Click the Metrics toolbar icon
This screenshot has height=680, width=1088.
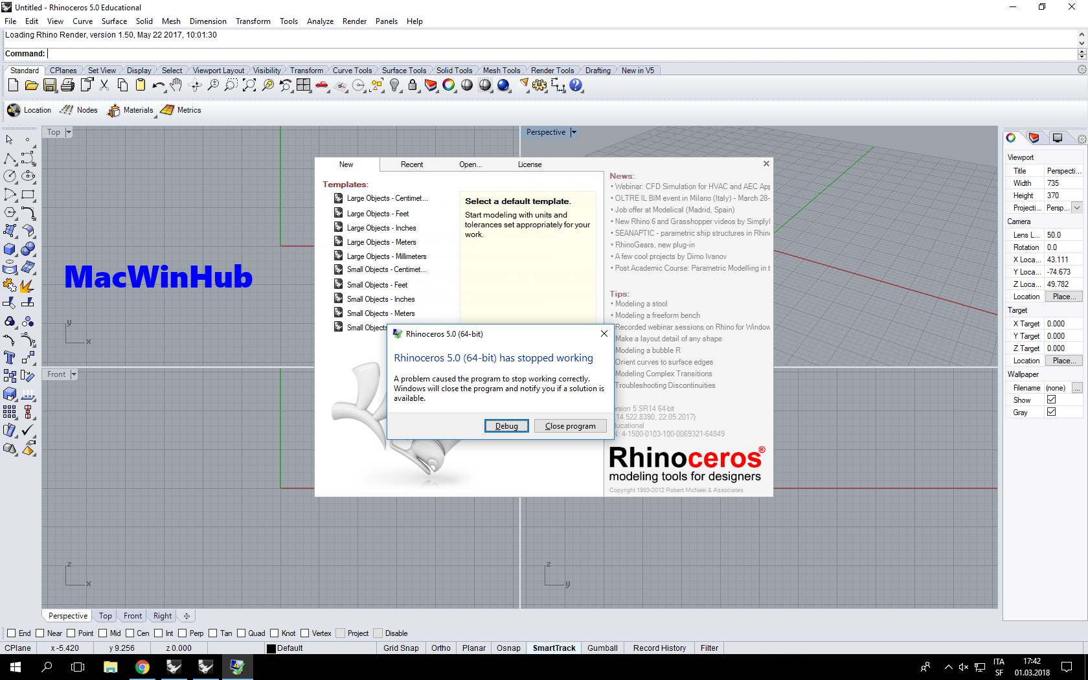point(168,110)
